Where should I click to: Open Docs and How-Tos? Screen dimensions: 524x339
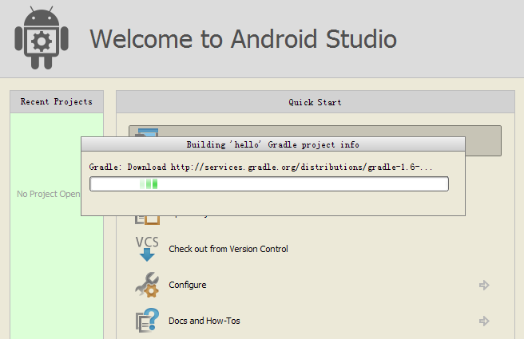204,321
